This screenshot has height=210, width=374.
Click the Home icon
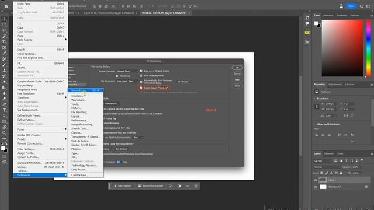pyautogui.click(x=6, y=6)
